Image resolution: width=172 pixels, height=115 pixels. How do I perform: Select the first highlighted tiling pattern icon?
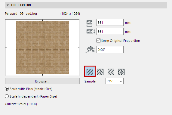(90, 72)
